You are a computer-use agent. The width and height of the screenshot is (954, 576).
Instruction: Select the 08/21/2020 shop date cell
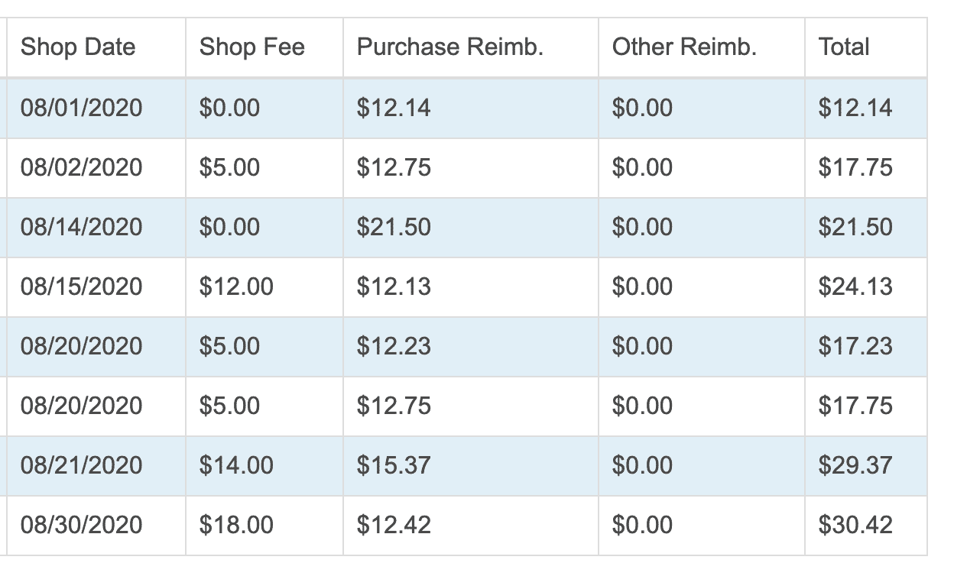[96, 466]
